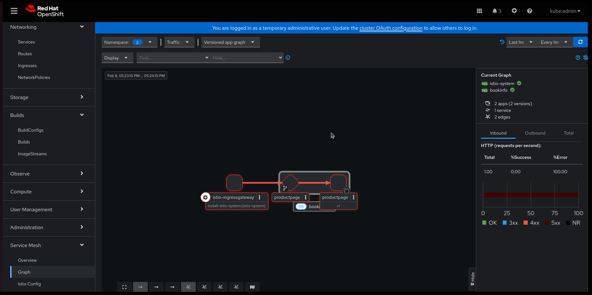The width and height of the screenshot is (592, 295).
Task: Select the Total tab
Action: coord(568,133)
